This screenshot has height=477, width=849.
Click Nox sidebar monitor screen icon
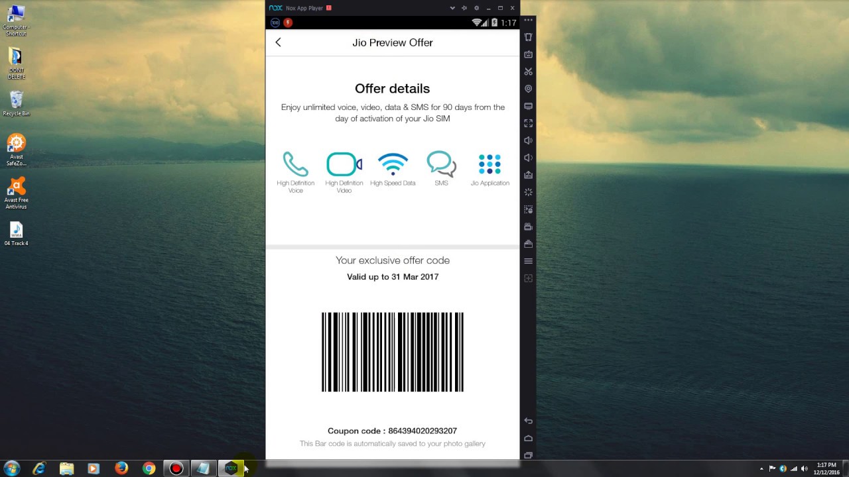click(x=528, y=106)
